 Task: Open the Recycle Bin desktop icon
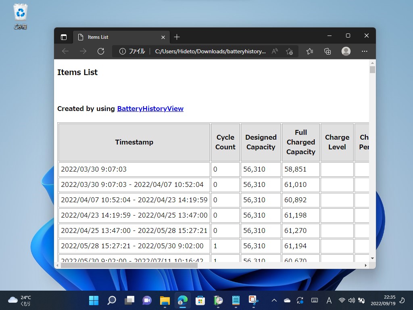pos(20,16)
